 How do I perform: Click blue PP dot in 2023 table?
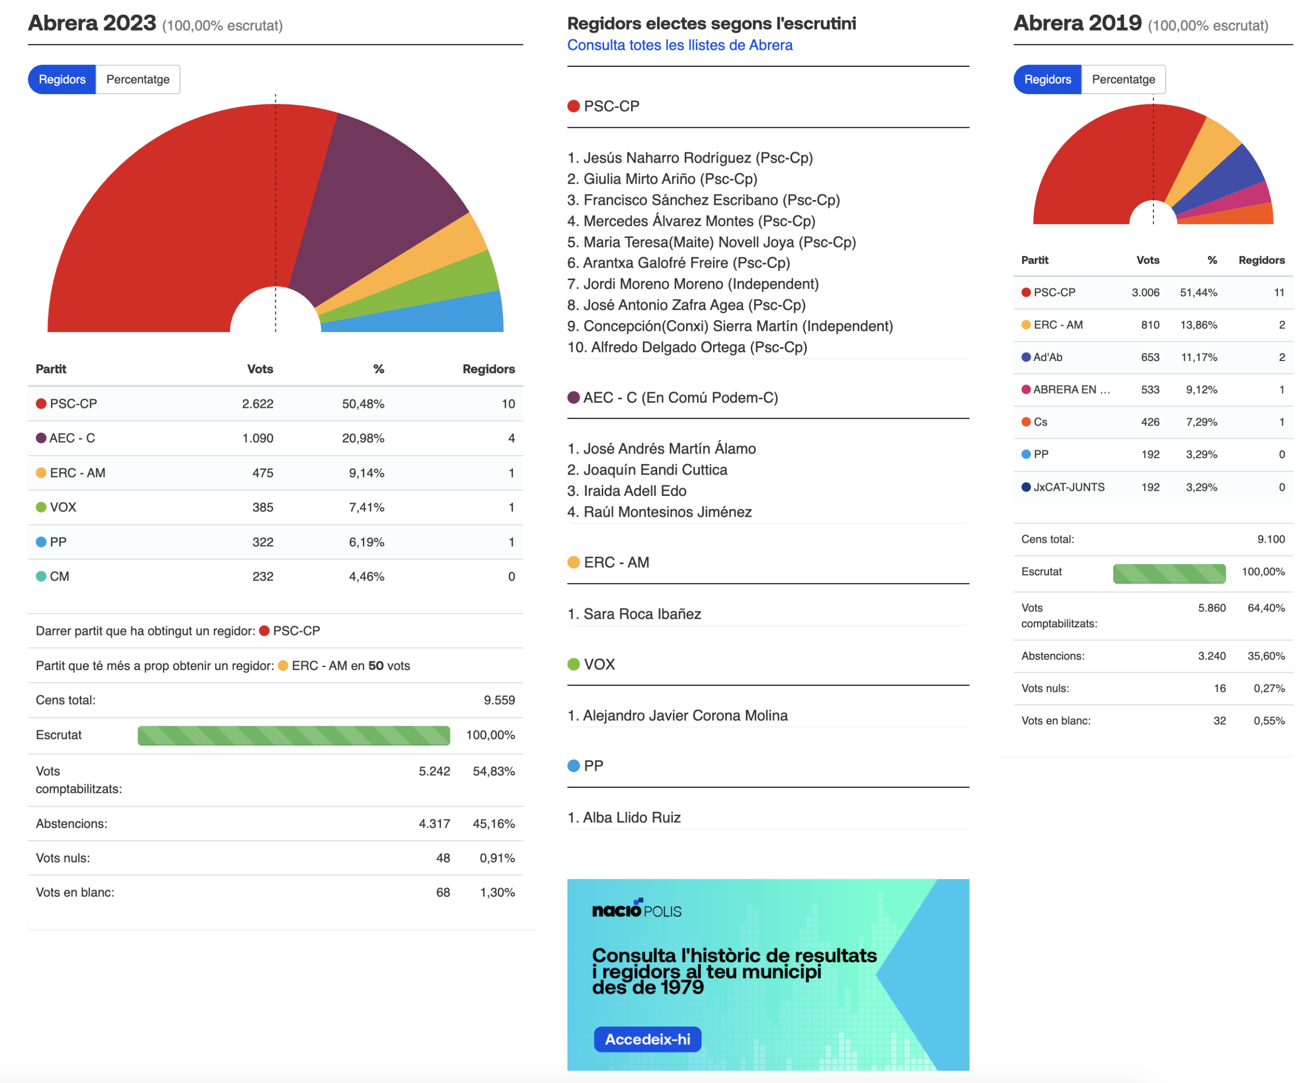point(41,542)
